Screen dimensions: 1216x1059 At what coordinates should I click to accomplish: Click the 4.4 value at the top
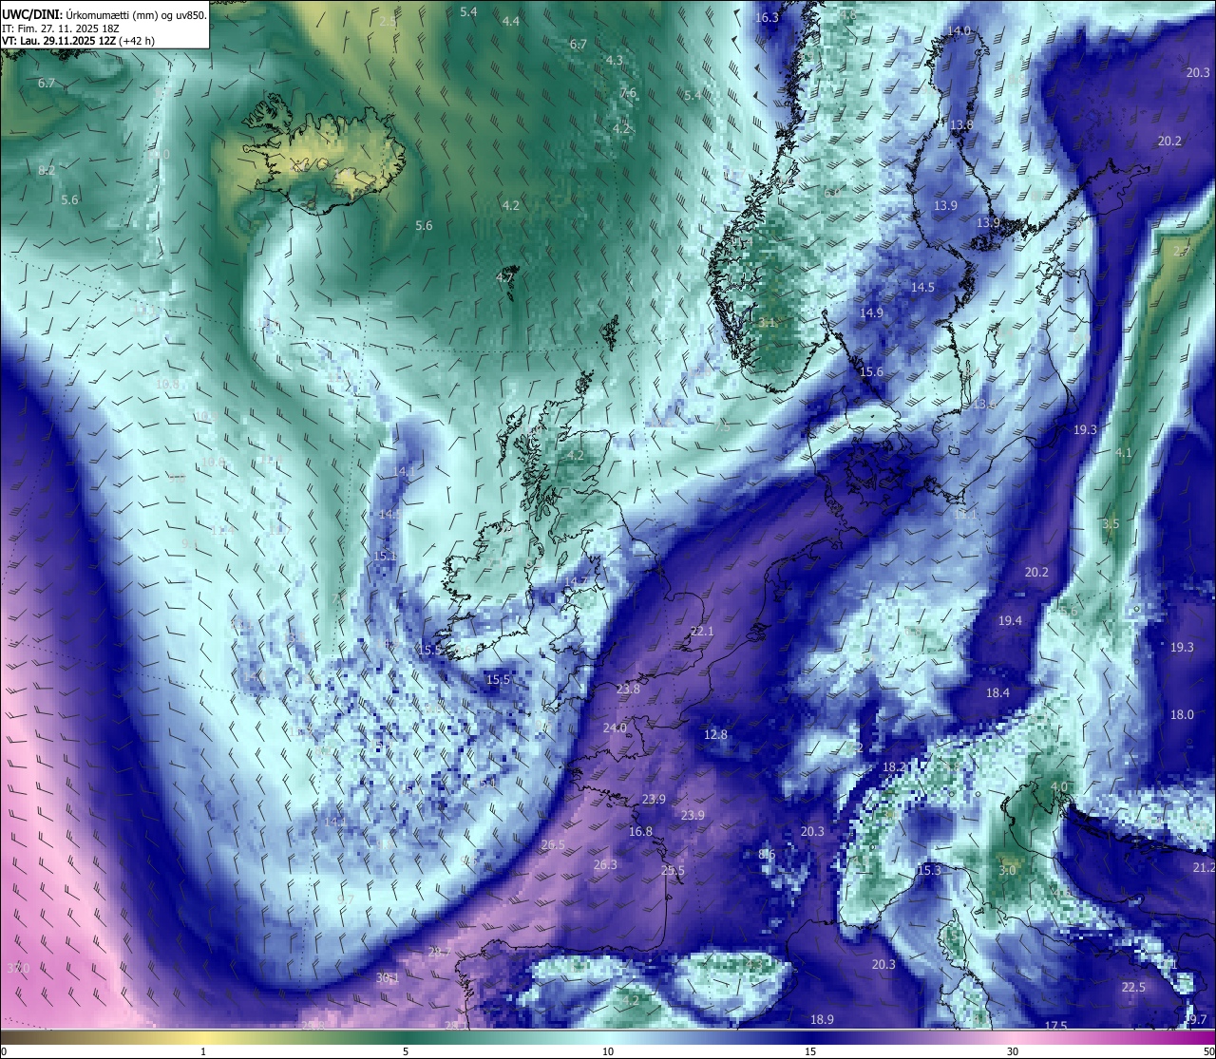point(511,21)
